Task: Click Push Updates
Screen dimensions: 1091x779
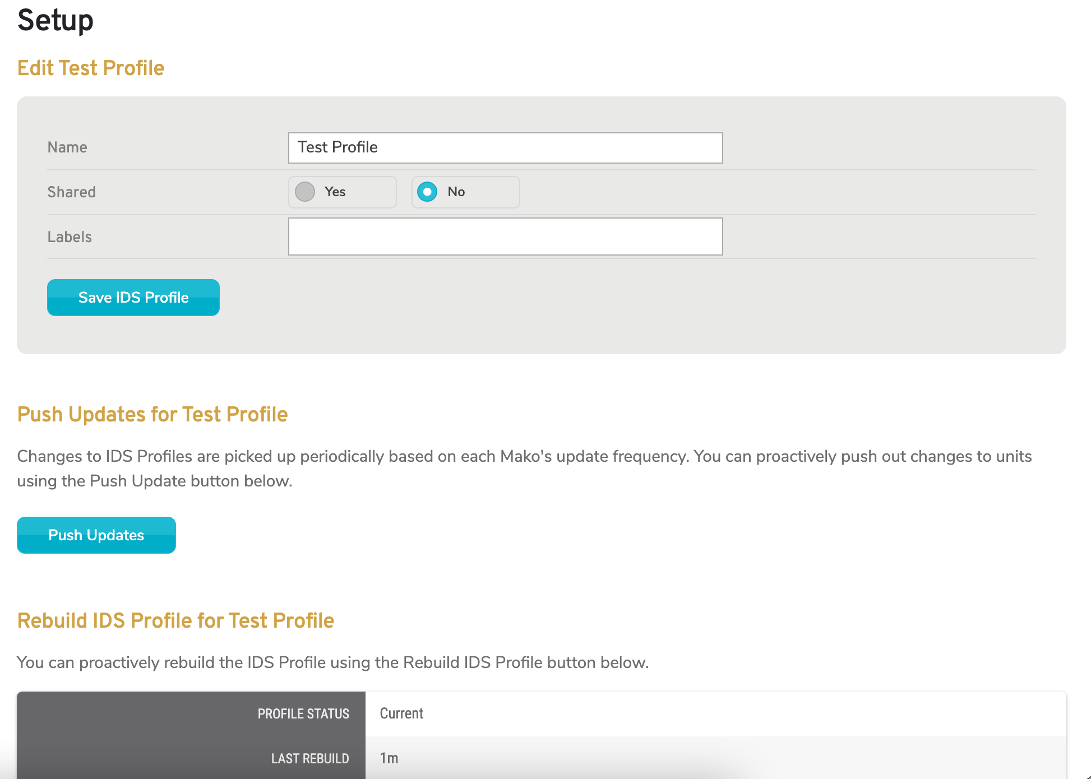Action: point(96,535)
